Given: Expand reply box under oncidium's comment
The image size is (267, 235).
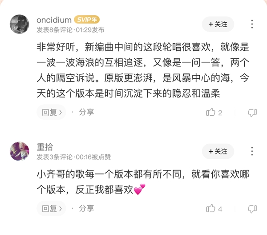Looking at the screenshot, I should click(51, 112).
